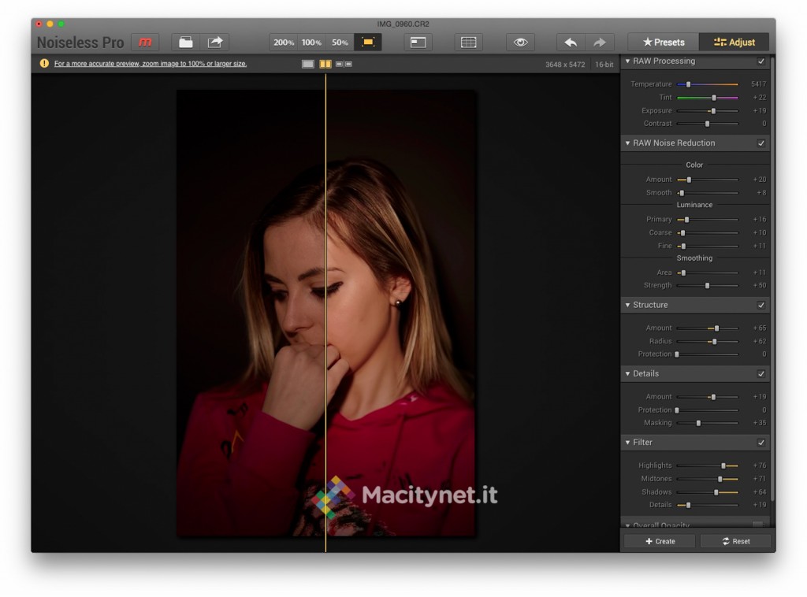Image resolution: width=807 pixels, height=597 pixels.
Task: Click the adjustments panel scrollbar
Action: point(772,278)
